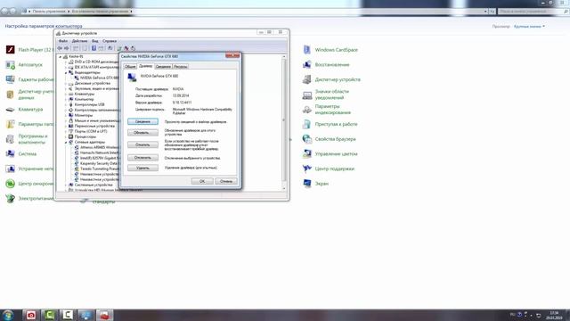The height and width of the screenshot is (321, 570).
Task: Click Forward arrow in Device Manager toolbar
Action: pyautogui.click(x=67, y=48)
